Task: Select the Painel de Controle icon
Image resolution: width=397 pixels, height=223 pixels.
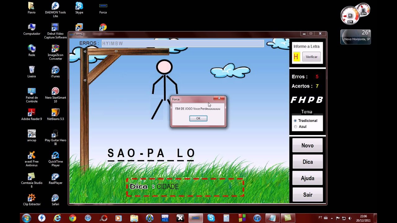Action: tap(32, 95)
